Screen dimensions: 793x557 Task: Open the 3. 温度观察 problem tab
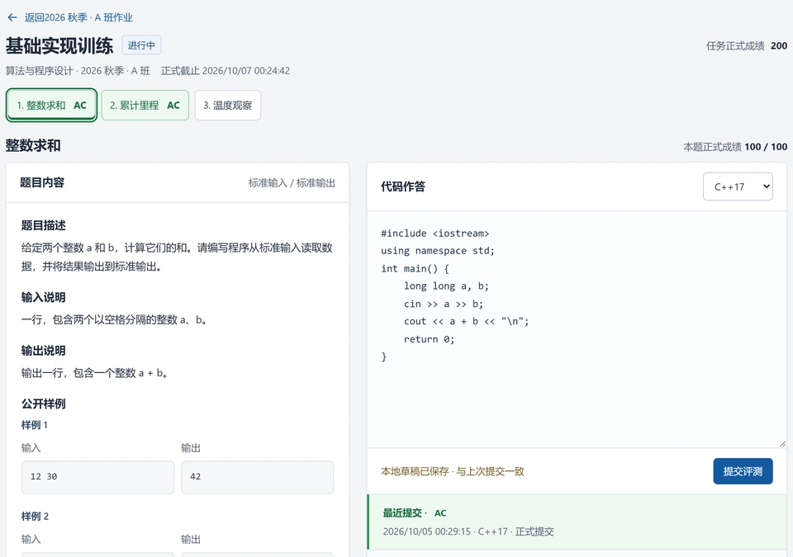[228, 105]
